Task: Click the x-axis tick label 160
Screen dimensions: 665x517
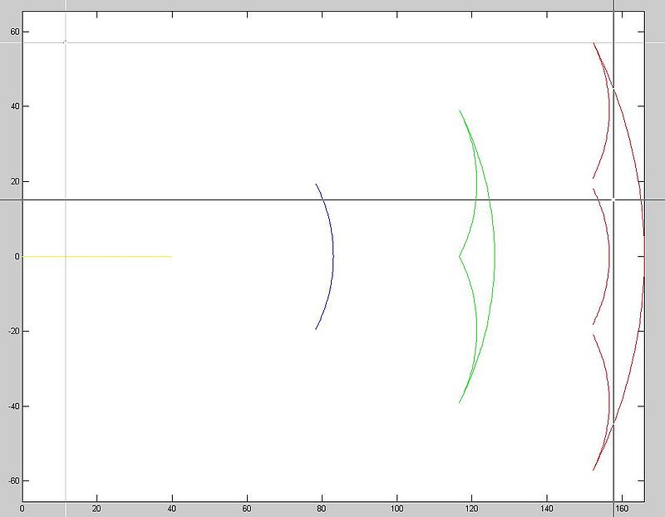Action: coord(622,508)
